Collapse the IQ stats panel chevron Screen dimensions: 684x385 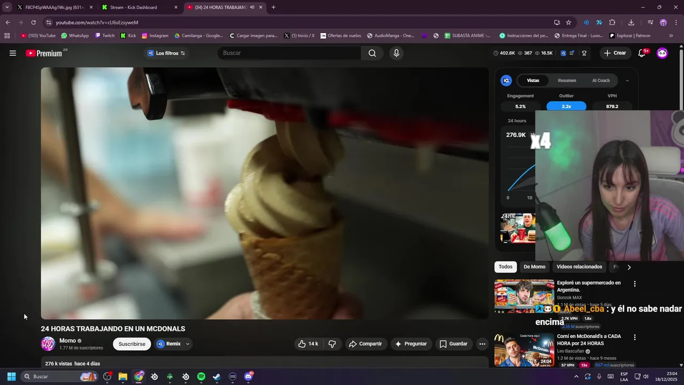coord(627,80)
